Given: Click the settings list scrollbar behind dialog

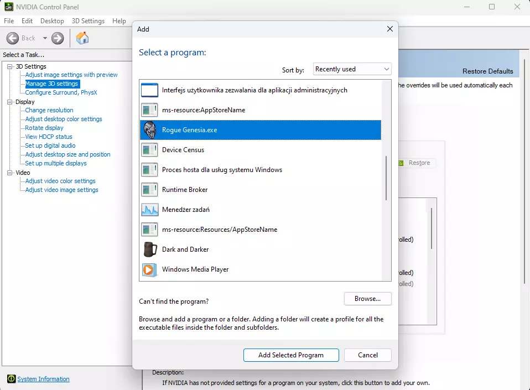Looking at the screenshot, I should click(x=432, y=229).
